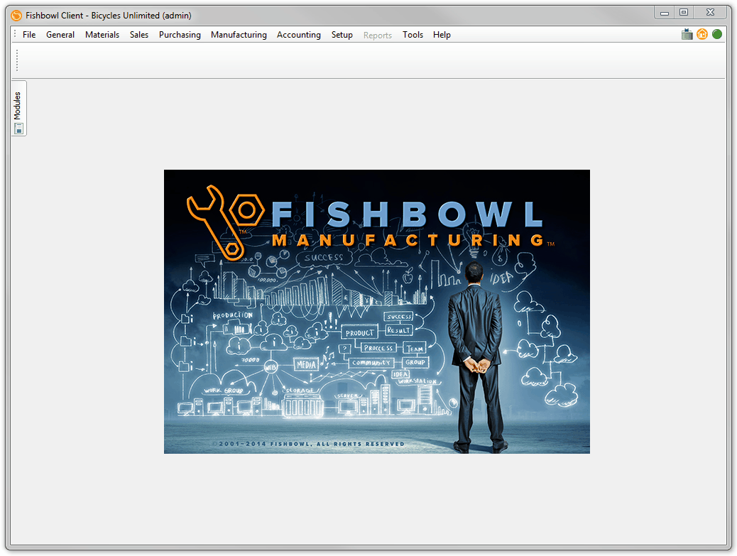Click the Fishbowl Manufacturing splash image

(377, 312)
